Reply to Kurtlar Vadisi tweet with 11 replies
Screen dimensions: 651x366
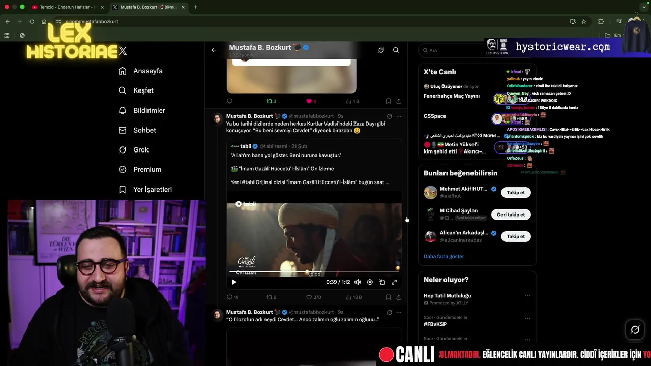232,297
